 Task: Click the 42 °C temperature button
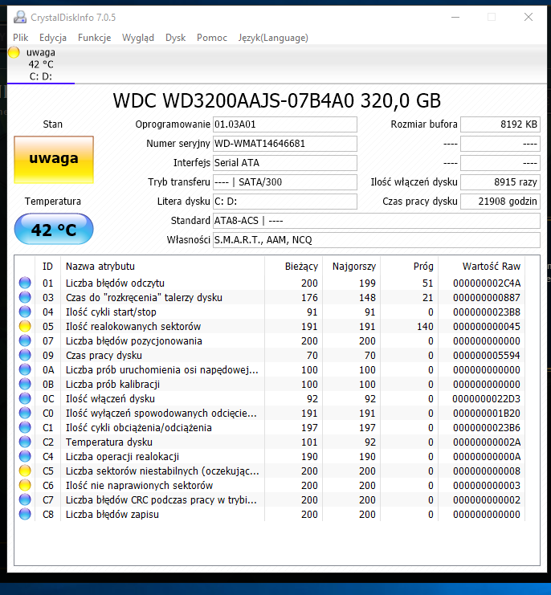[54, 229]
